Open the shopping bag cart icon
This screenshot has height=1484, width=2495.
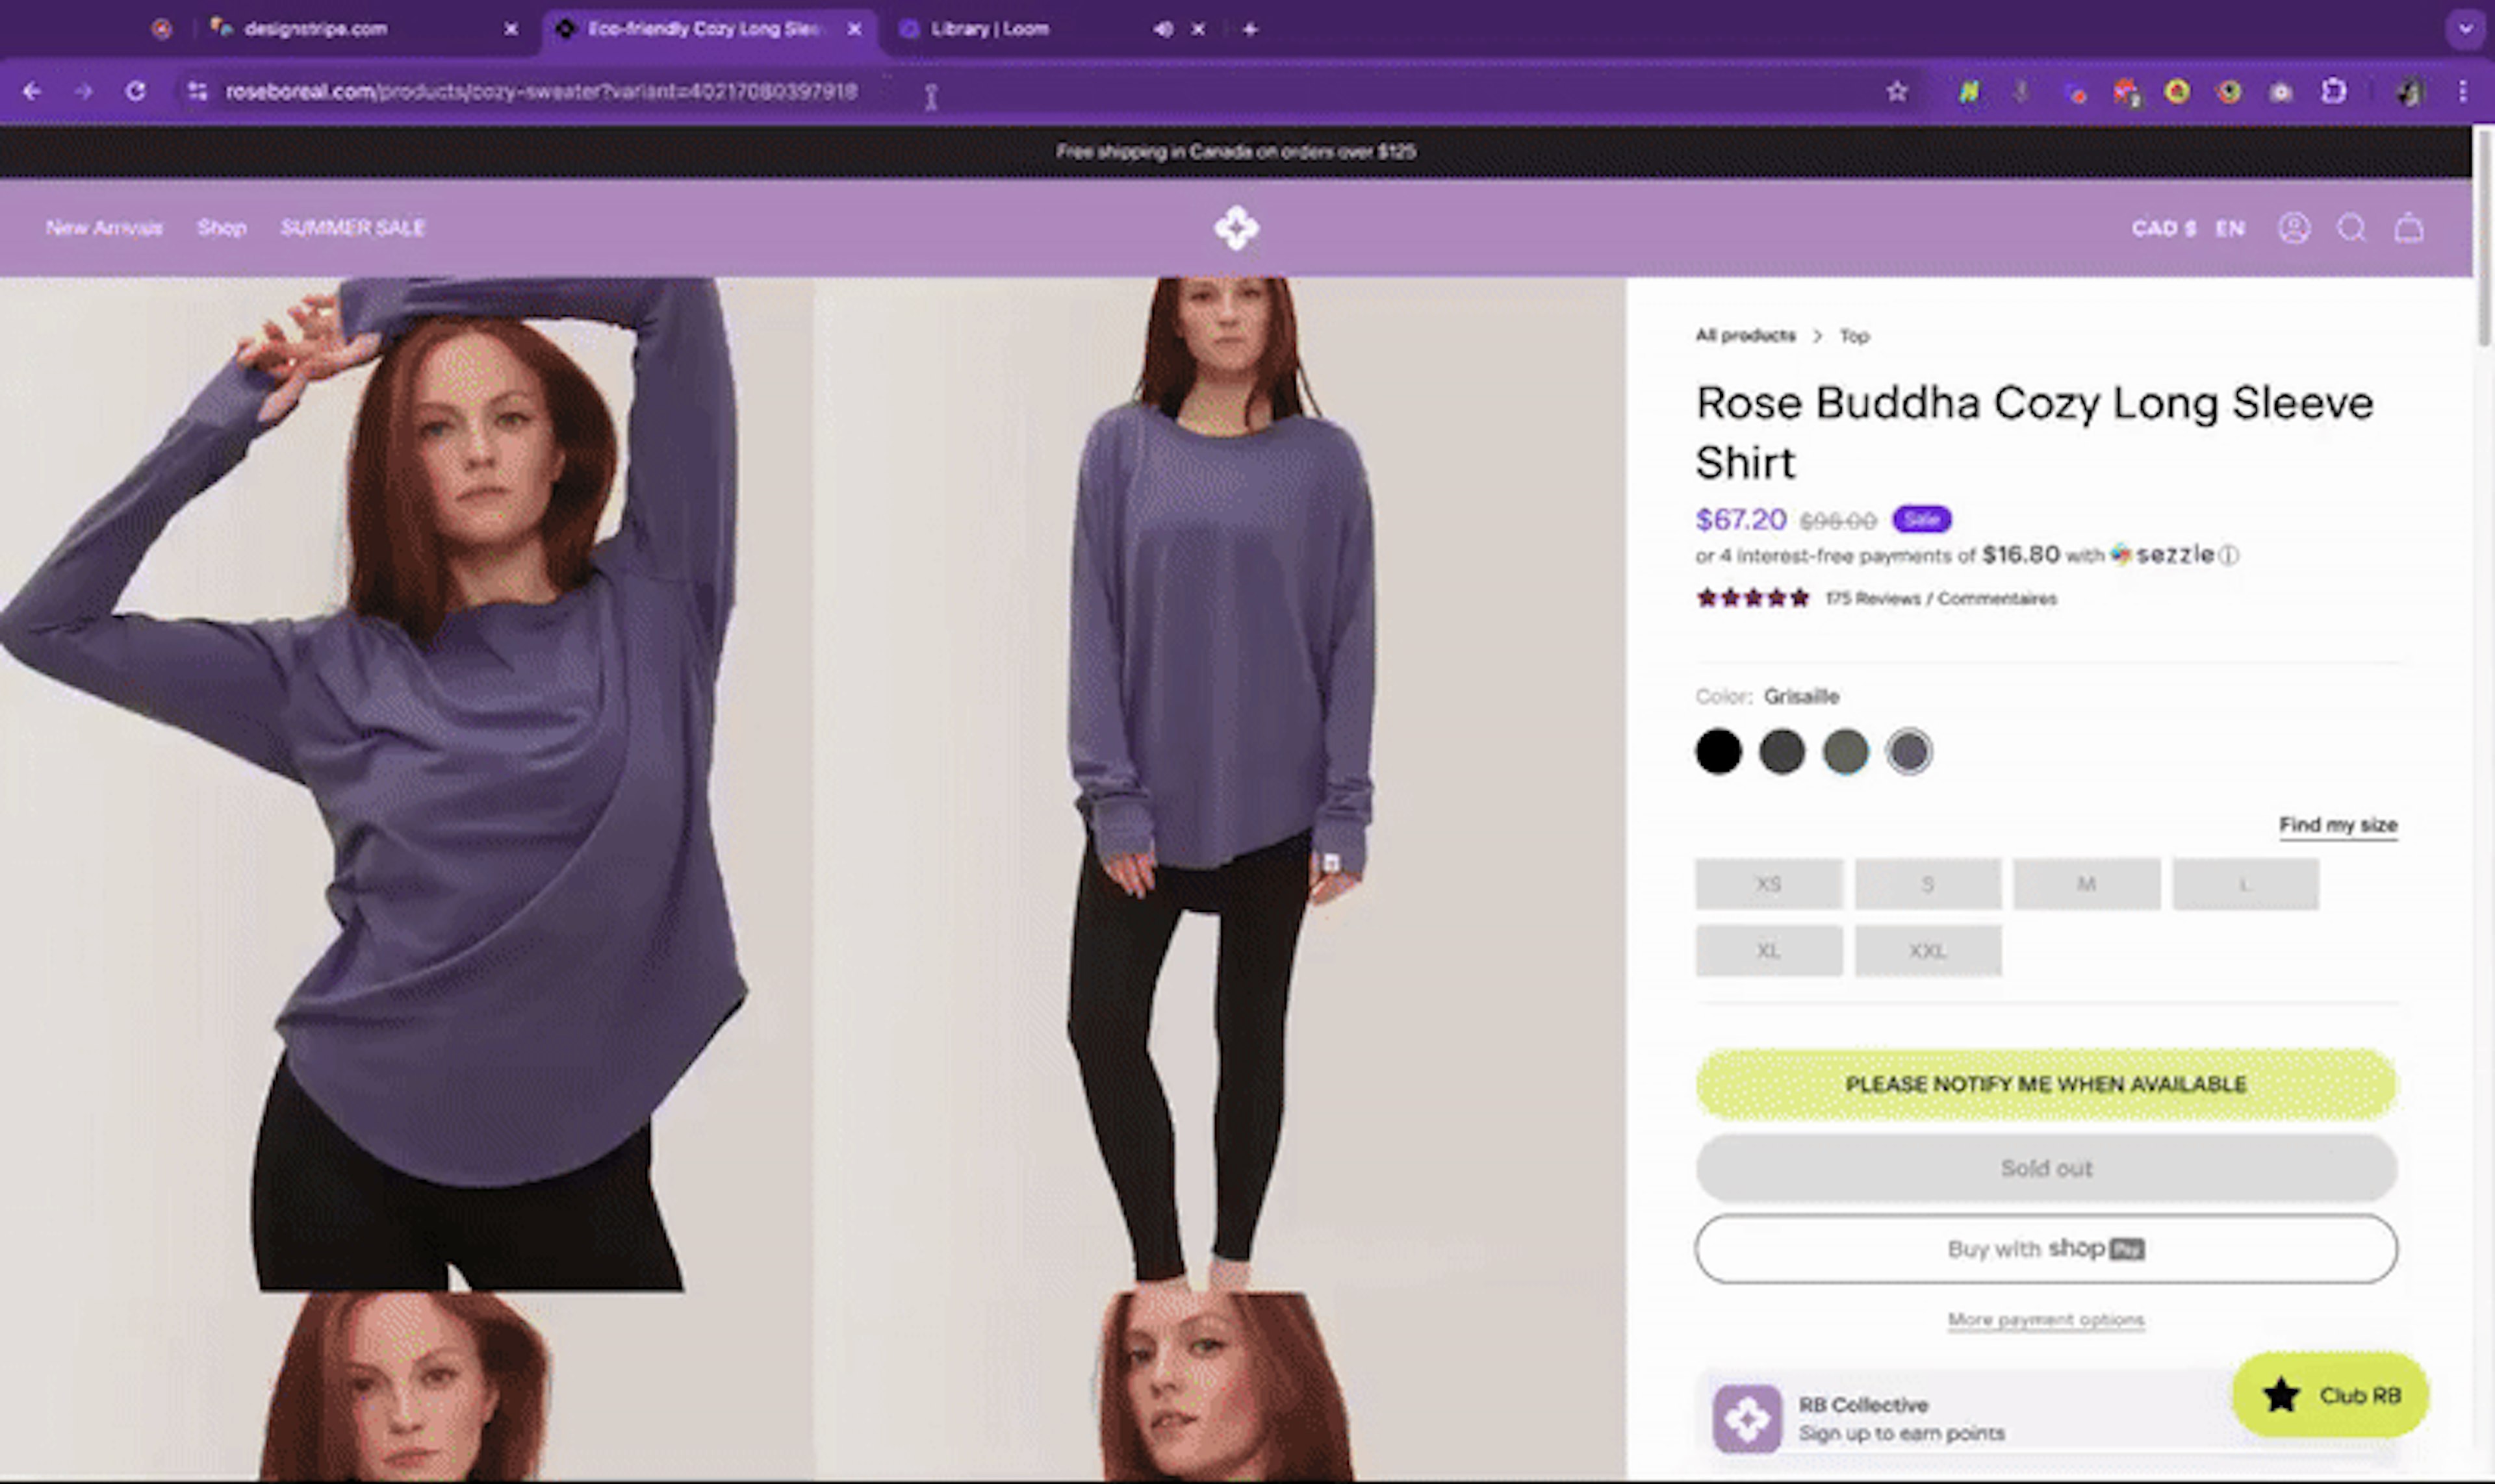pyautogui.click(x=2409, y=228)
